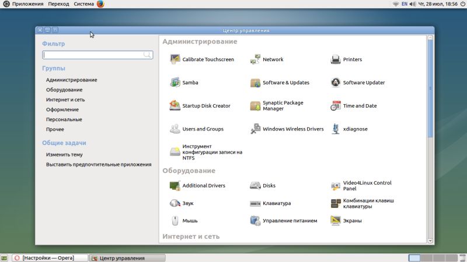Select the Персональные group

click(64, 119)
